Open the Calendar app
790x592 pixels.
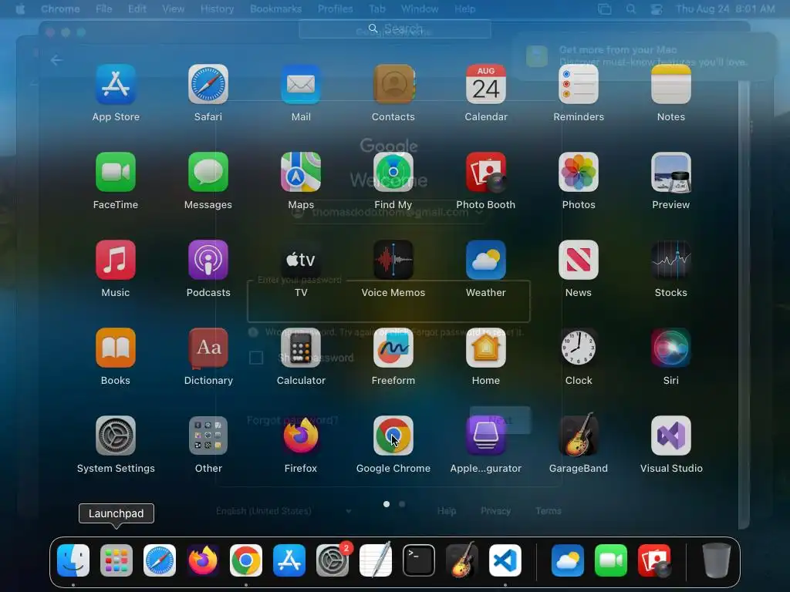click(x=486, y=84)
